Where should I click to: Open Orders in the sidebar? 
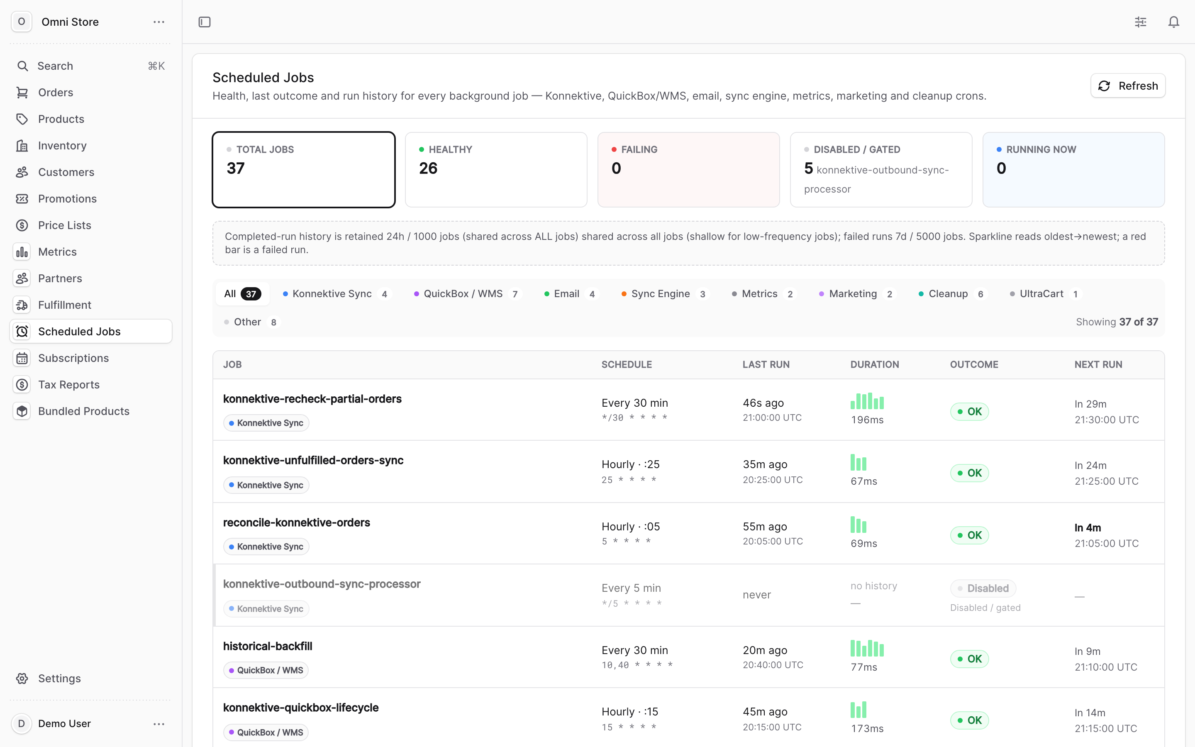(x=91, y=93)
